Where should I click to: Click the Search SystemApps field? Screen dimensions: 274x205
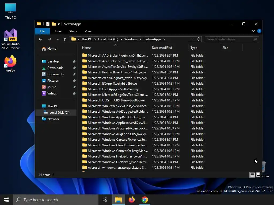point(232,39)
